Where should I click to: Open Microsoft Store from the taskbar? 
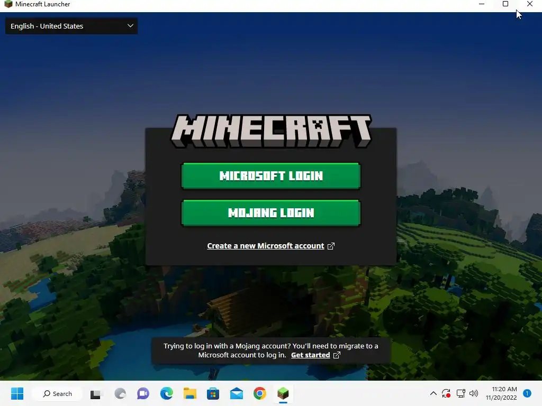pyautogui.click(x=213, y=393)
